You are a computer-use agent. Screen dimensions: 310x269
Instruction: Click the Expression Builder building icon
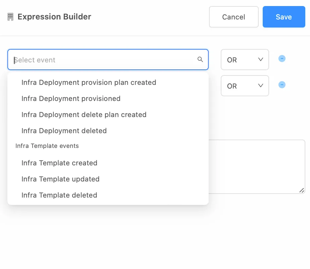[x=10, y=17]
